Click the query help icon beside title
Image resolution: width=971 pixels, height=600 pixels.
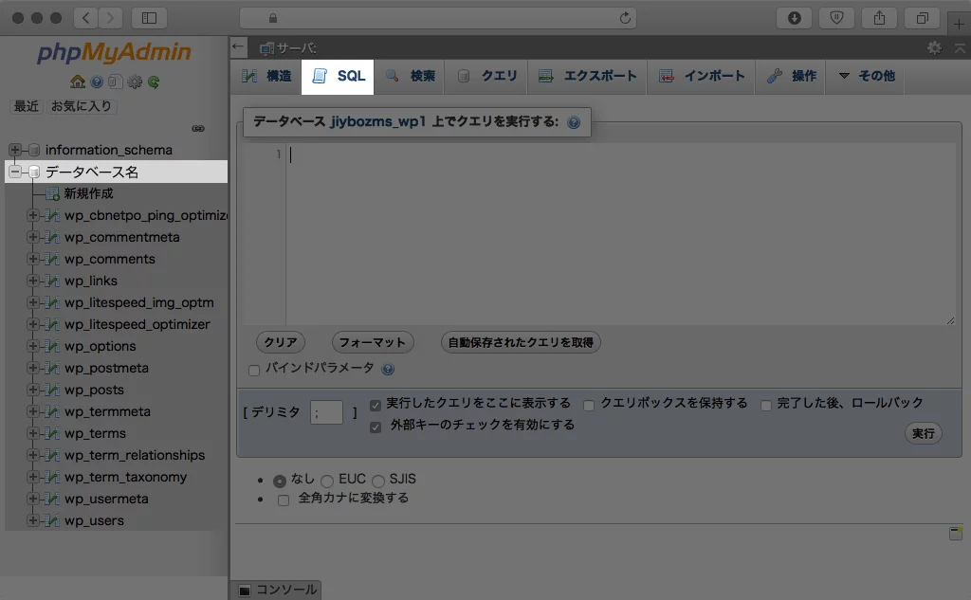pos(574,122)
